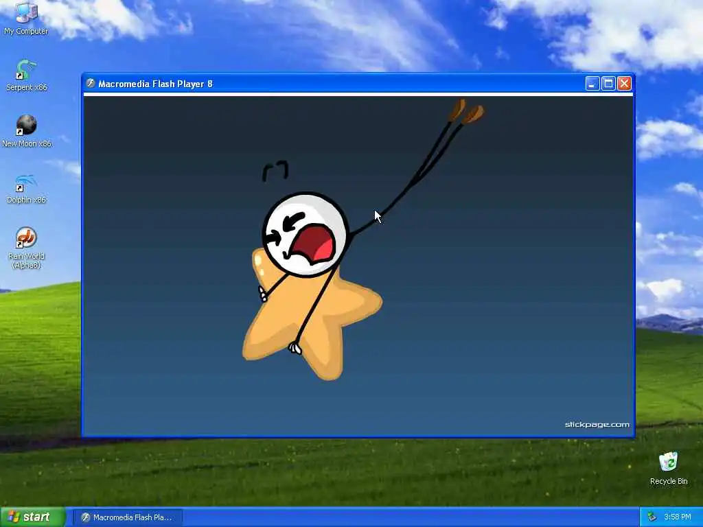Click the Macromedia Flash Player taskbar button
Viewport: 703px width, 527px height.
[x=127, y=517]
